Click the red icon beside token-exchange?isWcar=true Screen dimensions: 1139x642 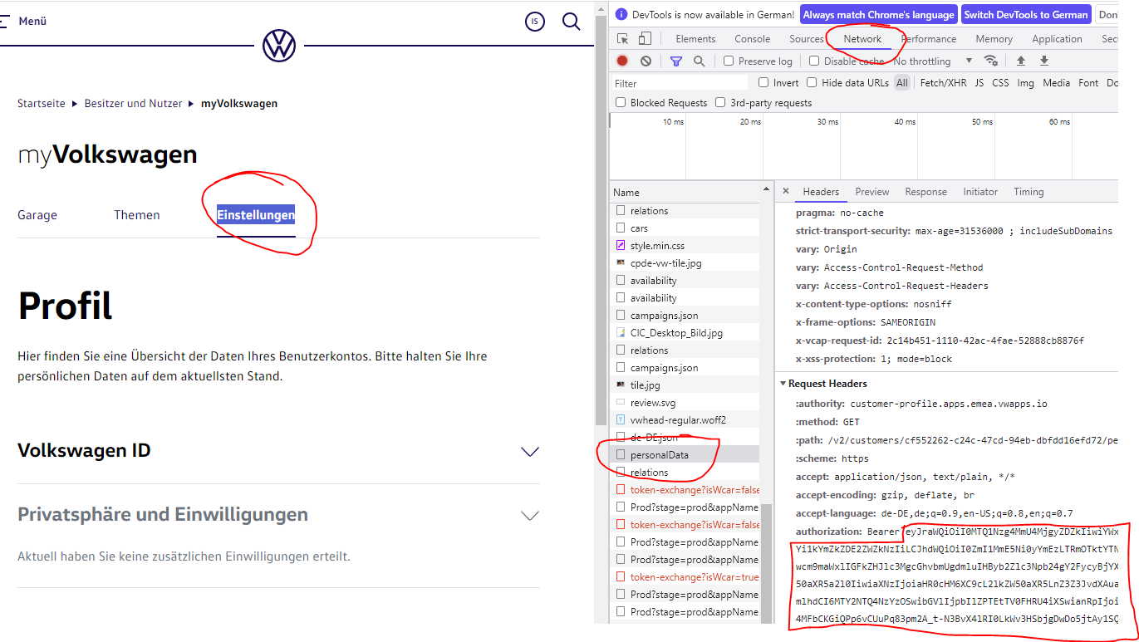[621, 576]
